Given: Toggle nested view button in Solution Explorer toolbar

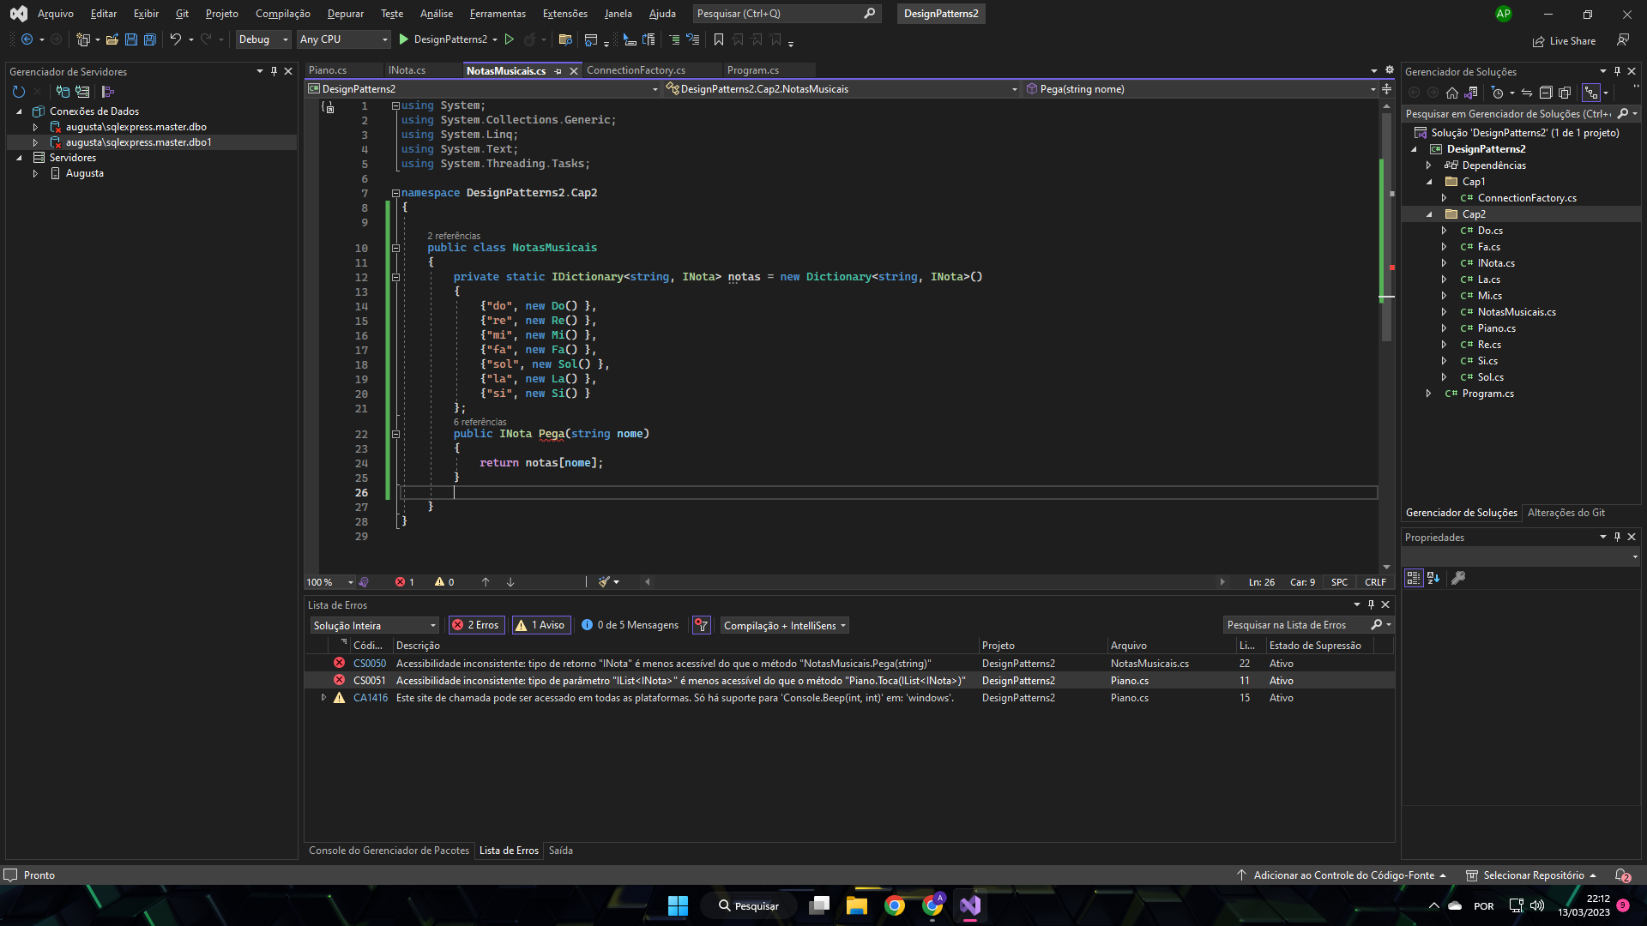Looking at the screenshot, I should pyautogui.click(x=1591, y=93).
